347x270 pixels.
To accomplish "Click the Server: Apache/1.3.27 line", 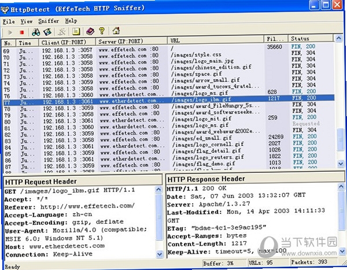I will point(208,204).
